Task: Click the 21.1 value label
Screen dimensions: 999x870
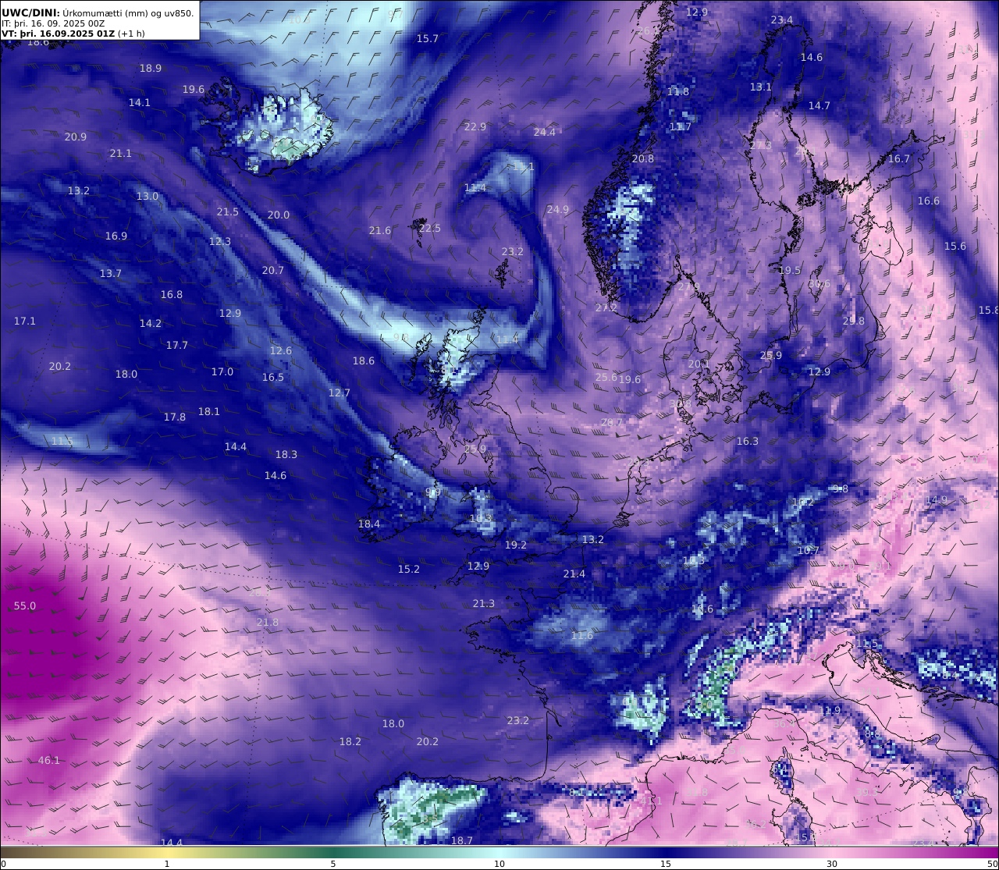Action: coord(121,153)
